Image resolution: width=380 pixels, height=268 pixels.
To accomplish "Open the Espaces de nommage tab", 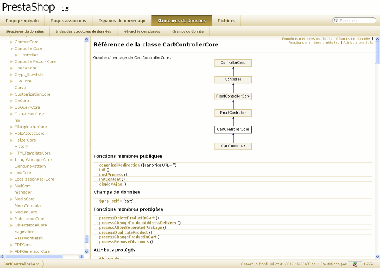I will click(122, 21).
